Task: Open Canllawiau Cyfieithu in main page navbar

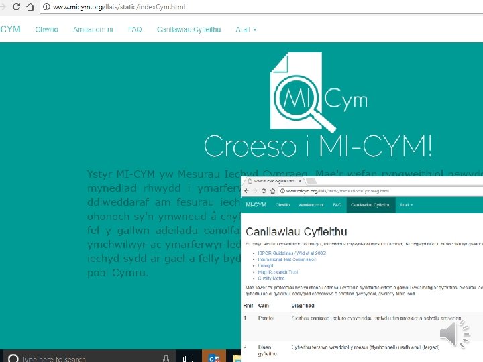Action: (189, 29)
